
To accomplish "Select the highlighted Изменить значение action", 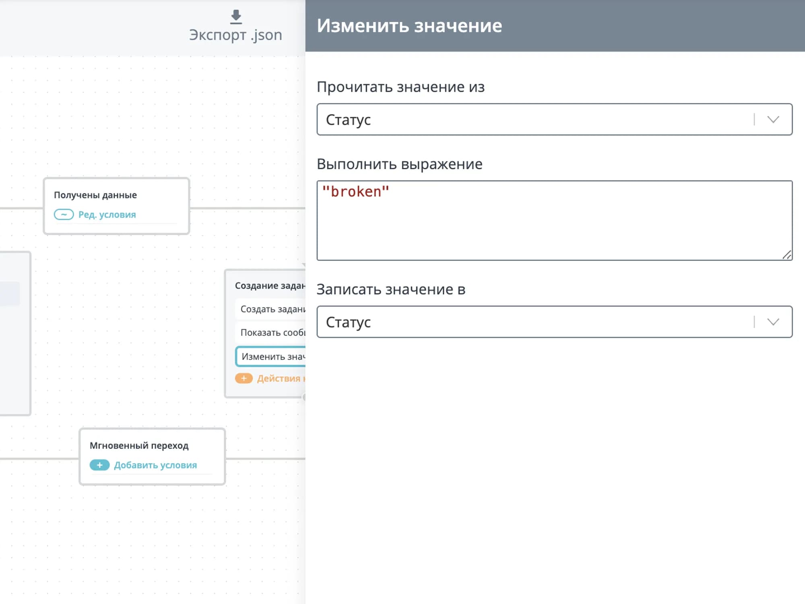I will click(272, 357).
